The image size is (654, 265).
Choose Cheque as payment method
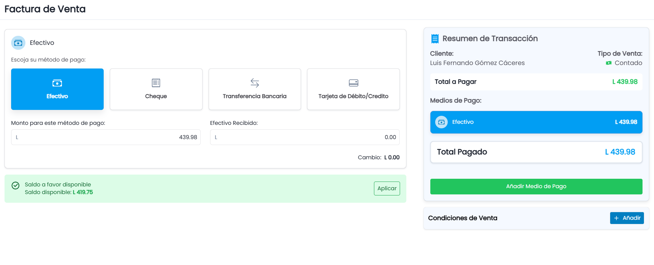coord(156,89)
